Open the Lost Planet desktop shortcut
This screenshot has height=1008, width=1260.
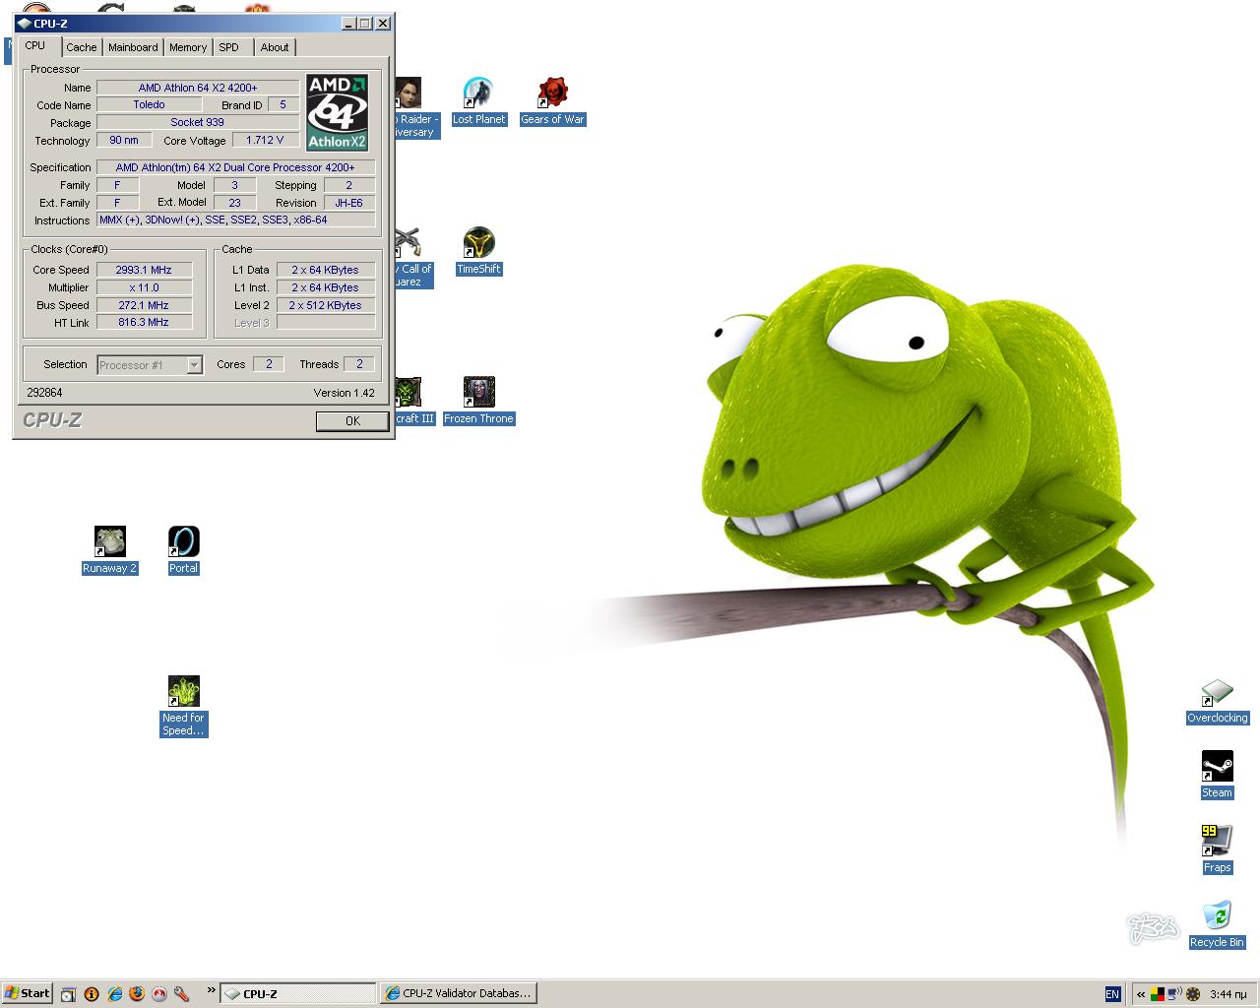[478, 102]
